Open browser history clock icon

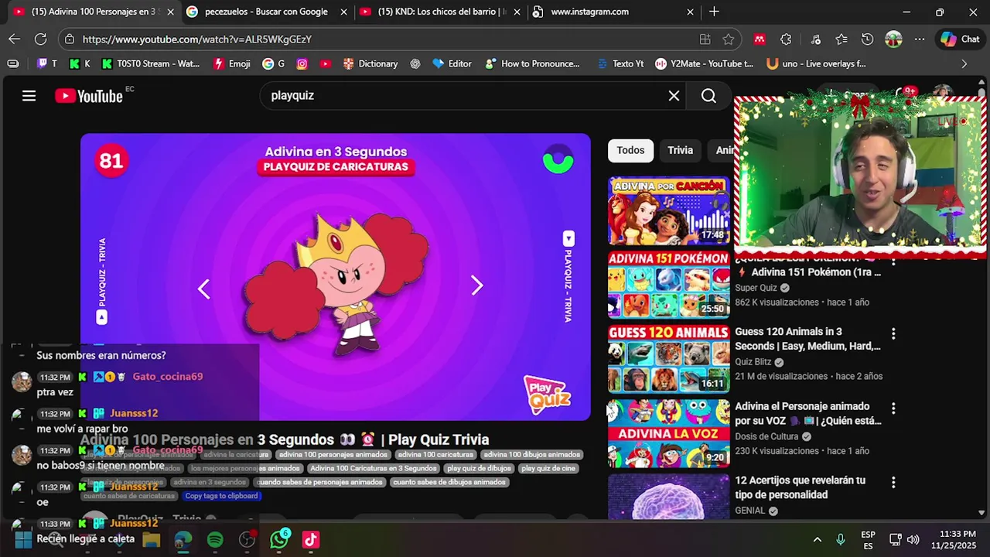(867, 39)
